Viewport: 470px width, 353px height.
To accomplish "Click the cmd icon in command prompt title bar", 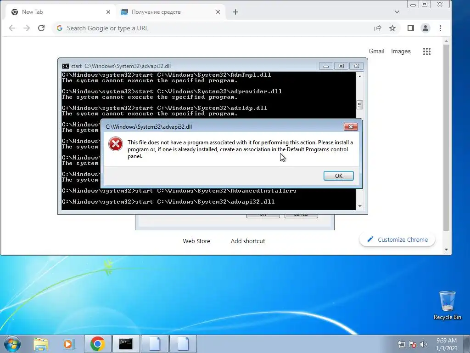I will click(65, 66).
